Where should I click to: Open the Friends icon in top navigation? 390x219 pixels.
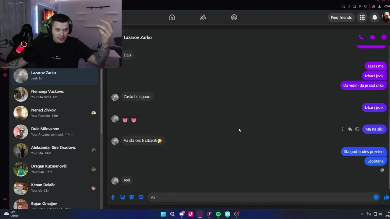pos(203,17)
